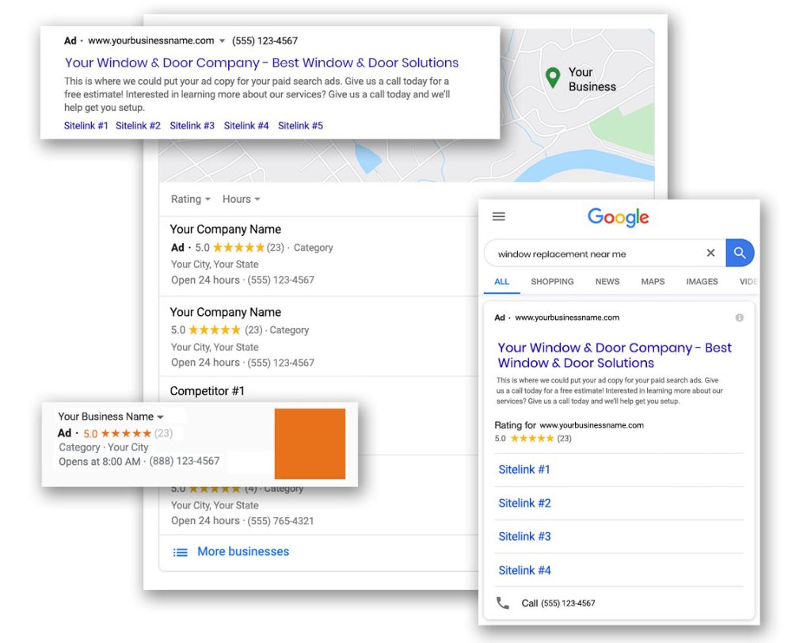Switch to the MAPS tab
Screen dimensions: 811x643
pos(653,281)
